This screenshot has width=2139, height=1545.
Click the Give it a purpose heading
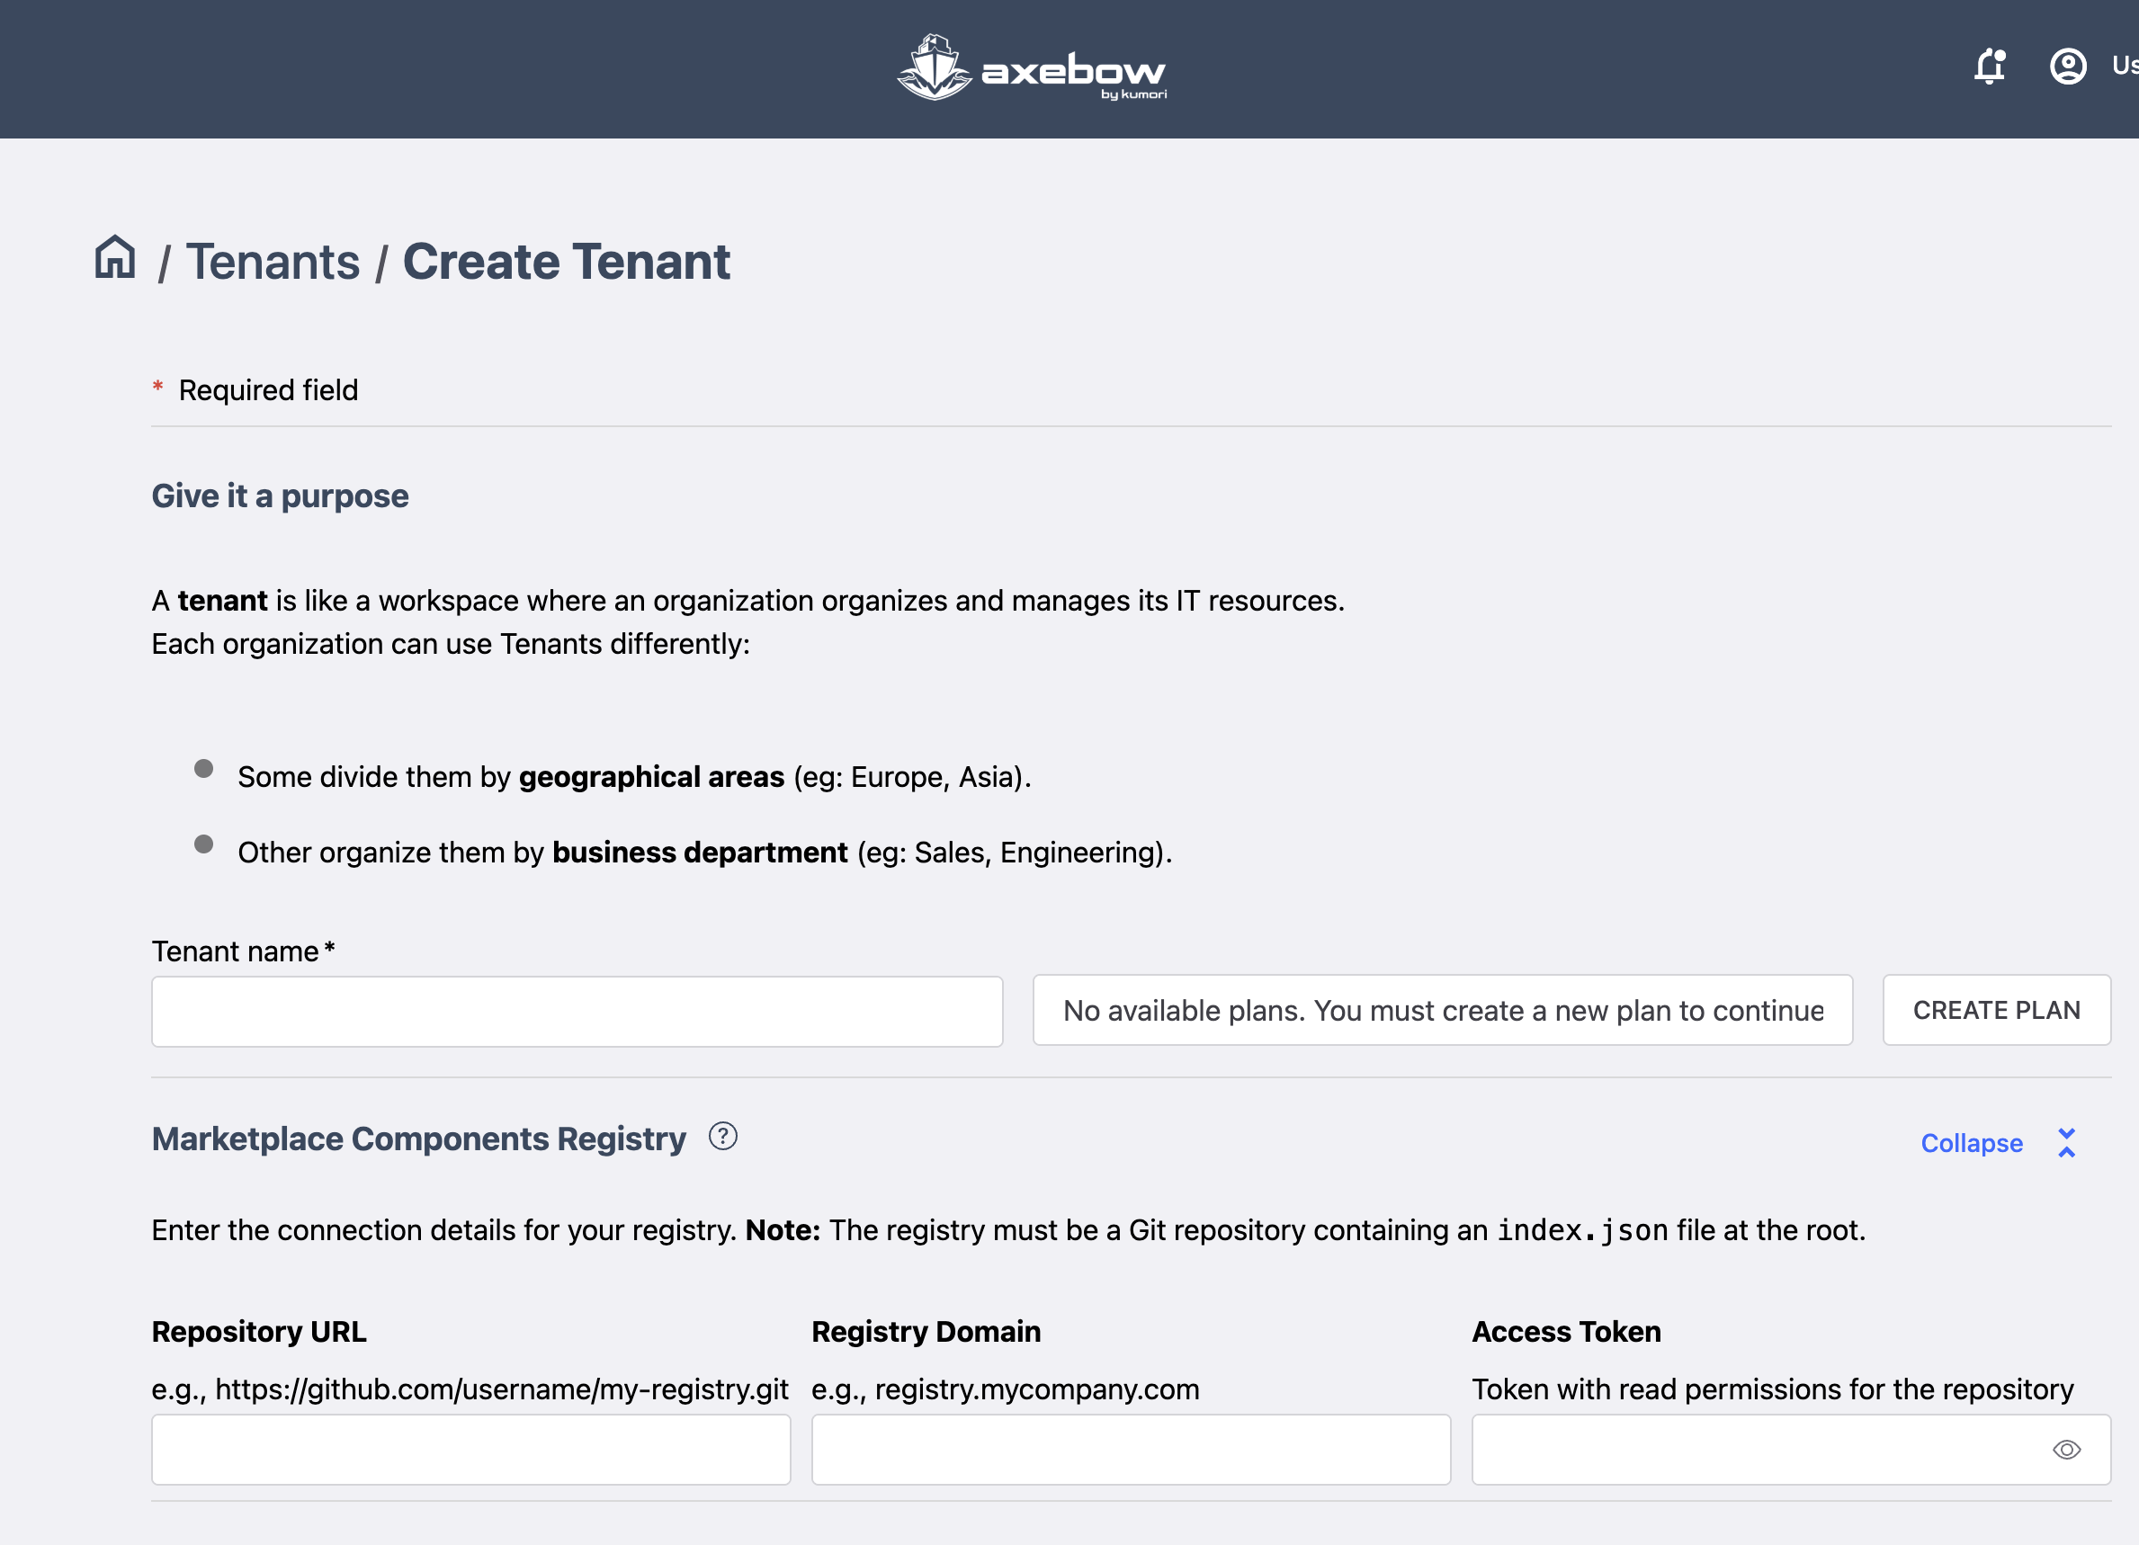280,496
